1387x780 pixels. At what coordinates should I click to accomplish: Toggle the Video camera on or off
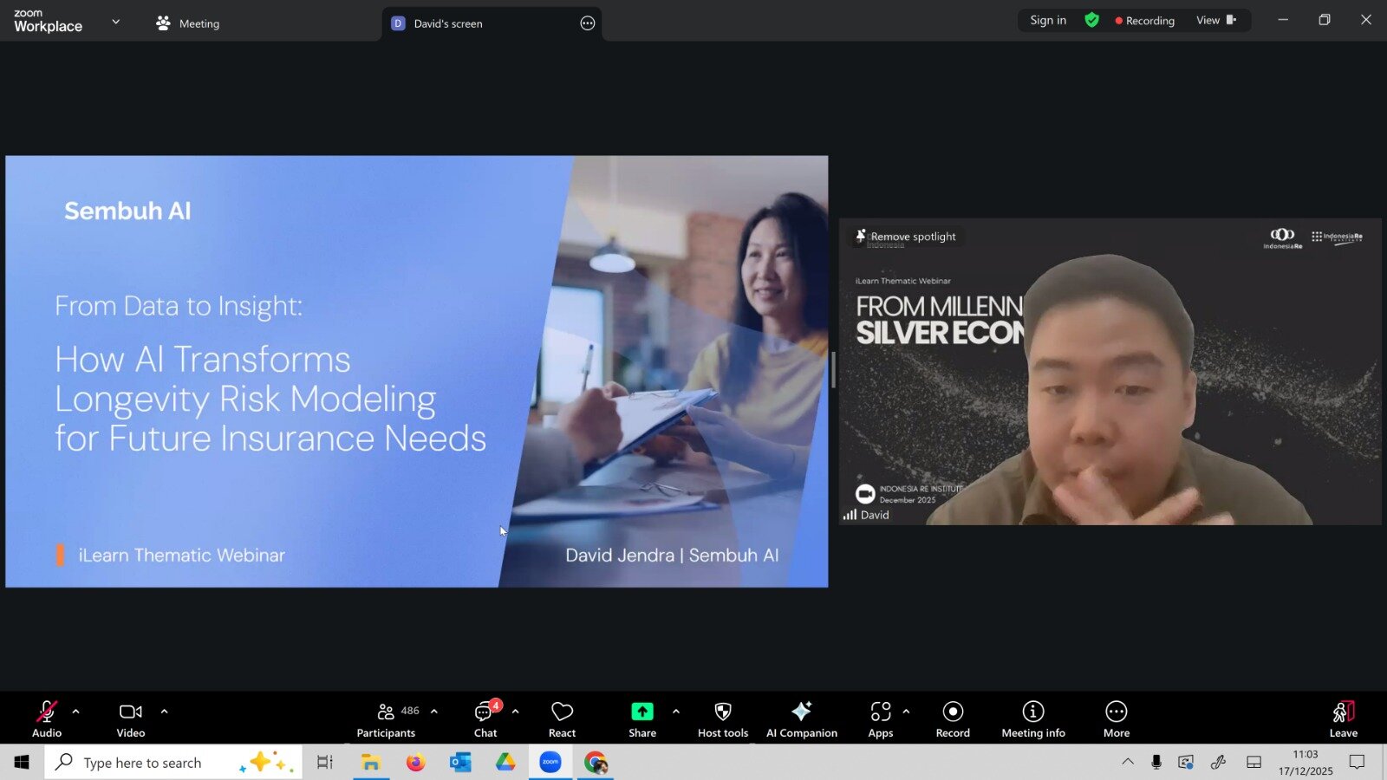(x=131, y=719)
